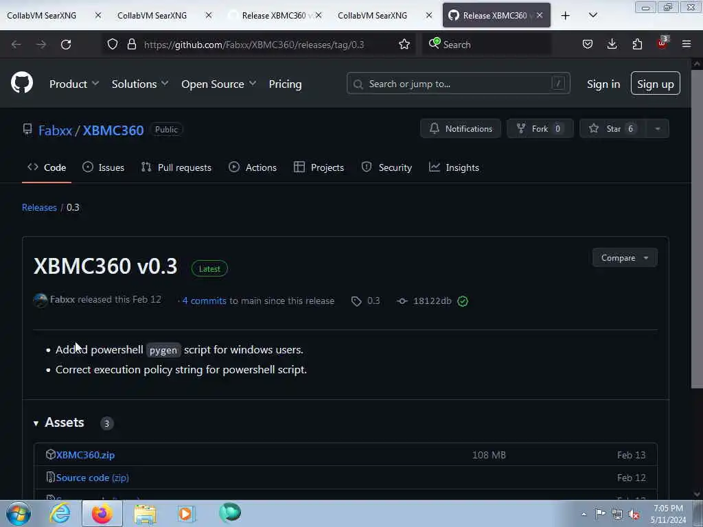
Task: Open a new browser tab
Action: [x=566, y=16]
